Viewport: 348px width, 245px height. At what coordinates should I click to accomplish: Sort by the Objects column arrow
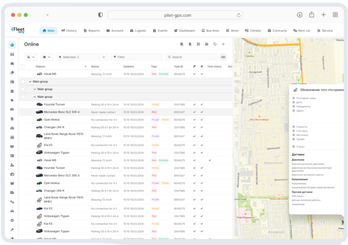click(x=85, y=66)
